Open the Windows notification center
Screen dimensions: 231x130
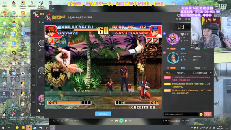pyautogui.click(x=227, y=128)
